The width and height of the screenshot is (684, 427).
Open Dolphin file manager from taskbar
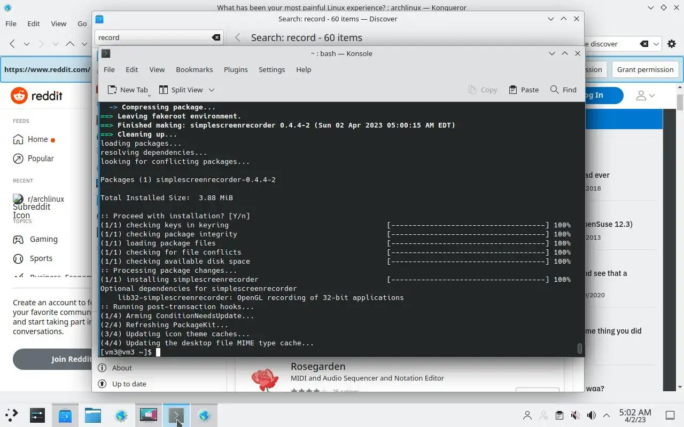93,415
